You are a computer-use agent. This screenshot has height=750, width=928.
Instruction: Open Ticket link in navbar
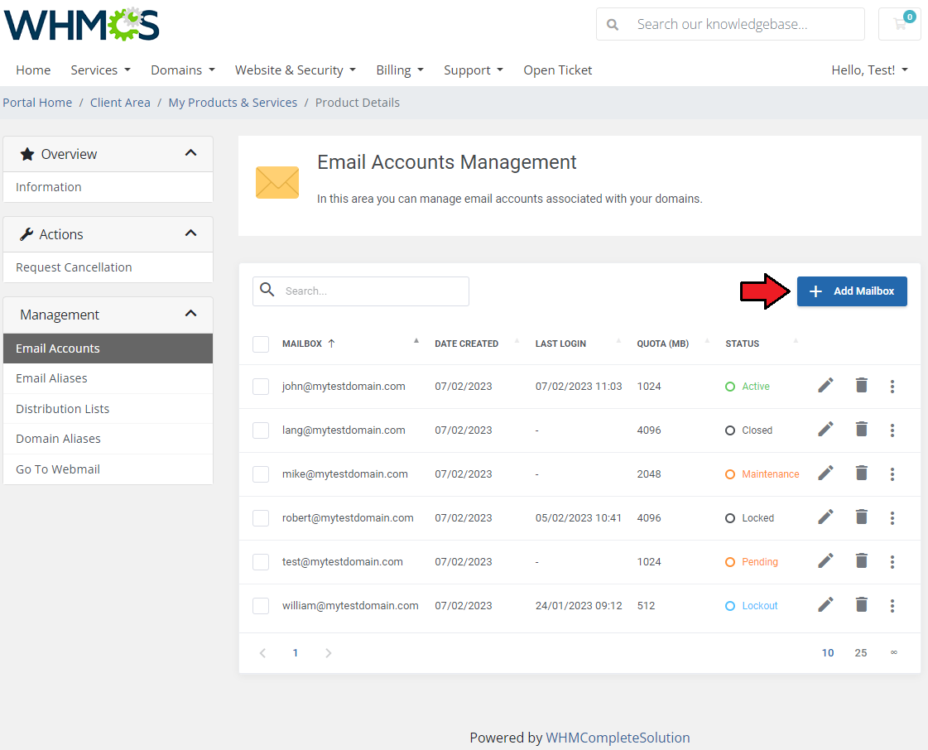click(557, 70)
